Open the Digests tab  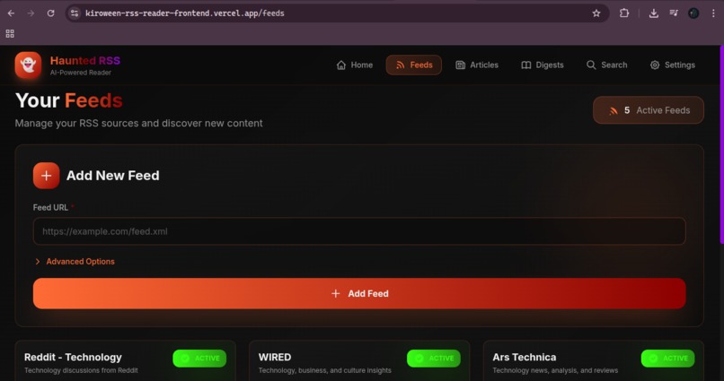[543, 65]
